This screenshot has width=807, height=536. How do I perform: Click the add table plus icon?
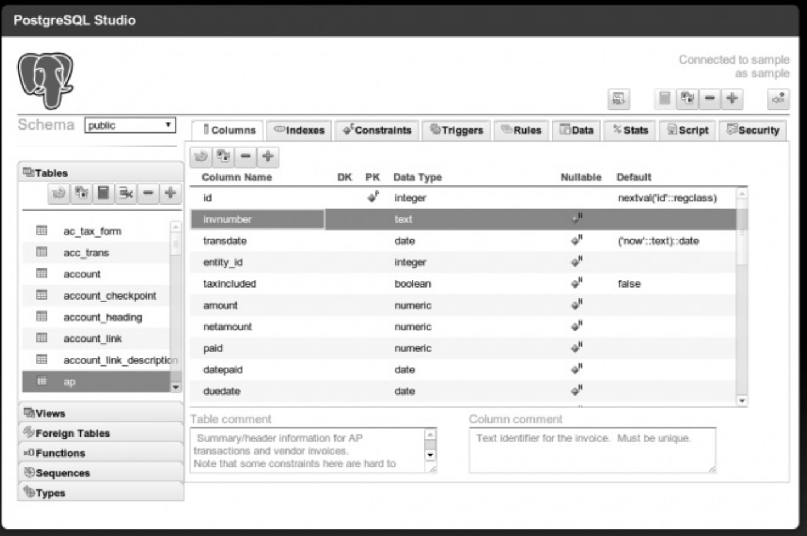(x=170, y=193)
